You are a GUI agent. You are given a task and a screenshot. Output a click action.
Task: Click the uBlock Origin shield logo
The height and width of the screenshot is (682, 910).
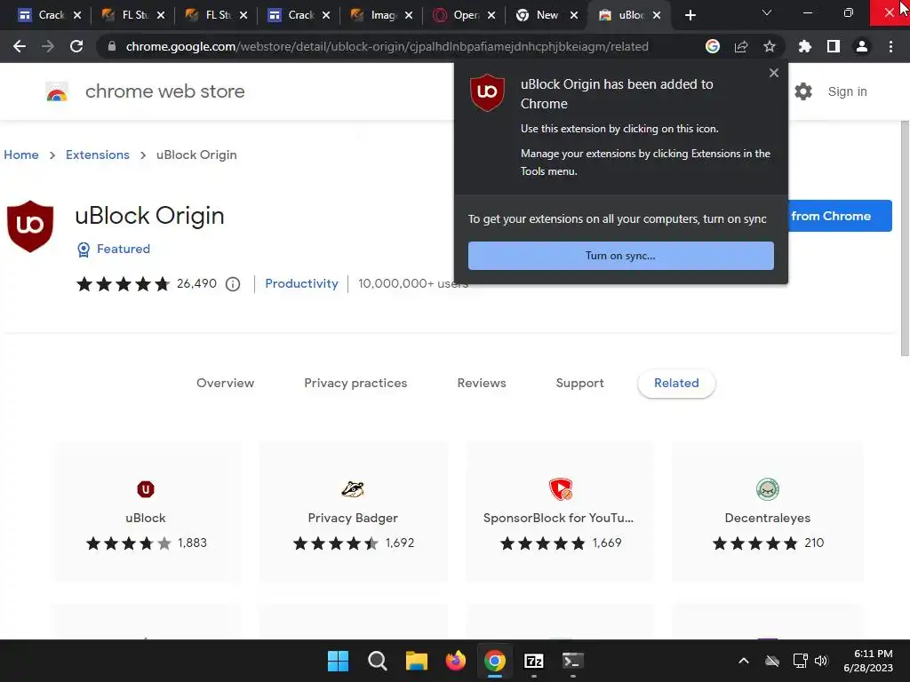coord(30,226)
